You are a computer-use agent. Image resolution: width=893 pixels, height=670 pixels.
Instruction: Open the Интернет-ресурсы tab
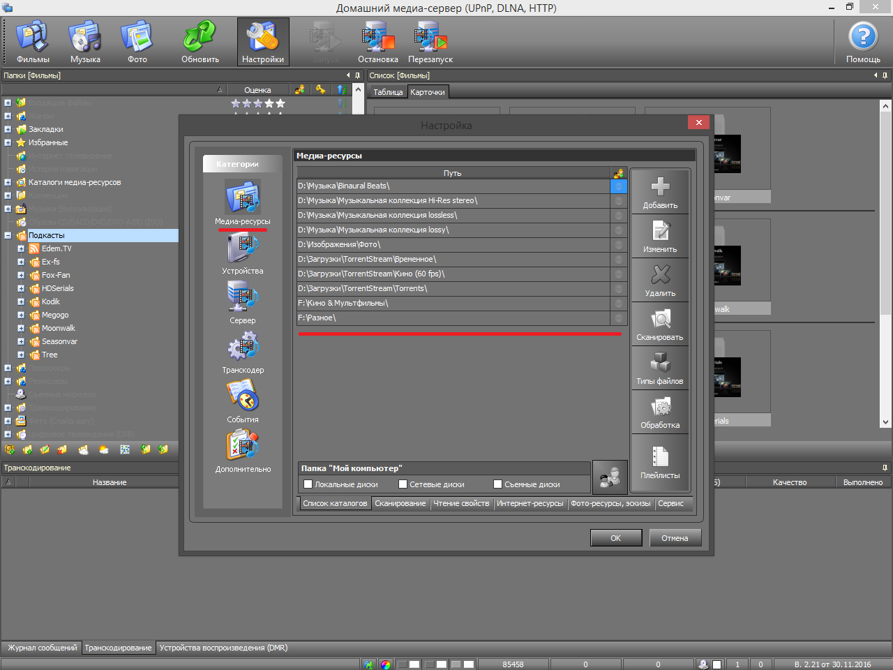pyautogui.click(x=530, y=504)
